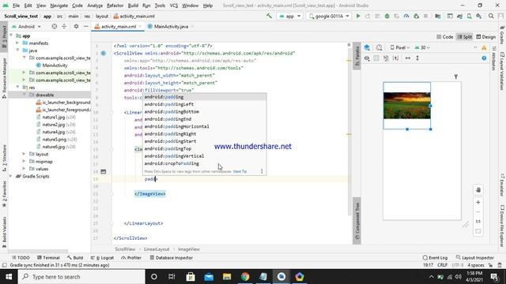This screenshot has width=506, height=284.
Task: Open the Database Inspector tool window
Action: click(x=172, y=258)
